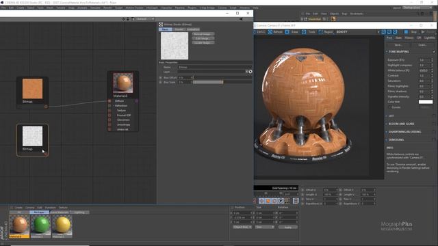Click the Color tint white swatch
Viewport: 438px width, 246px height.
426,102
